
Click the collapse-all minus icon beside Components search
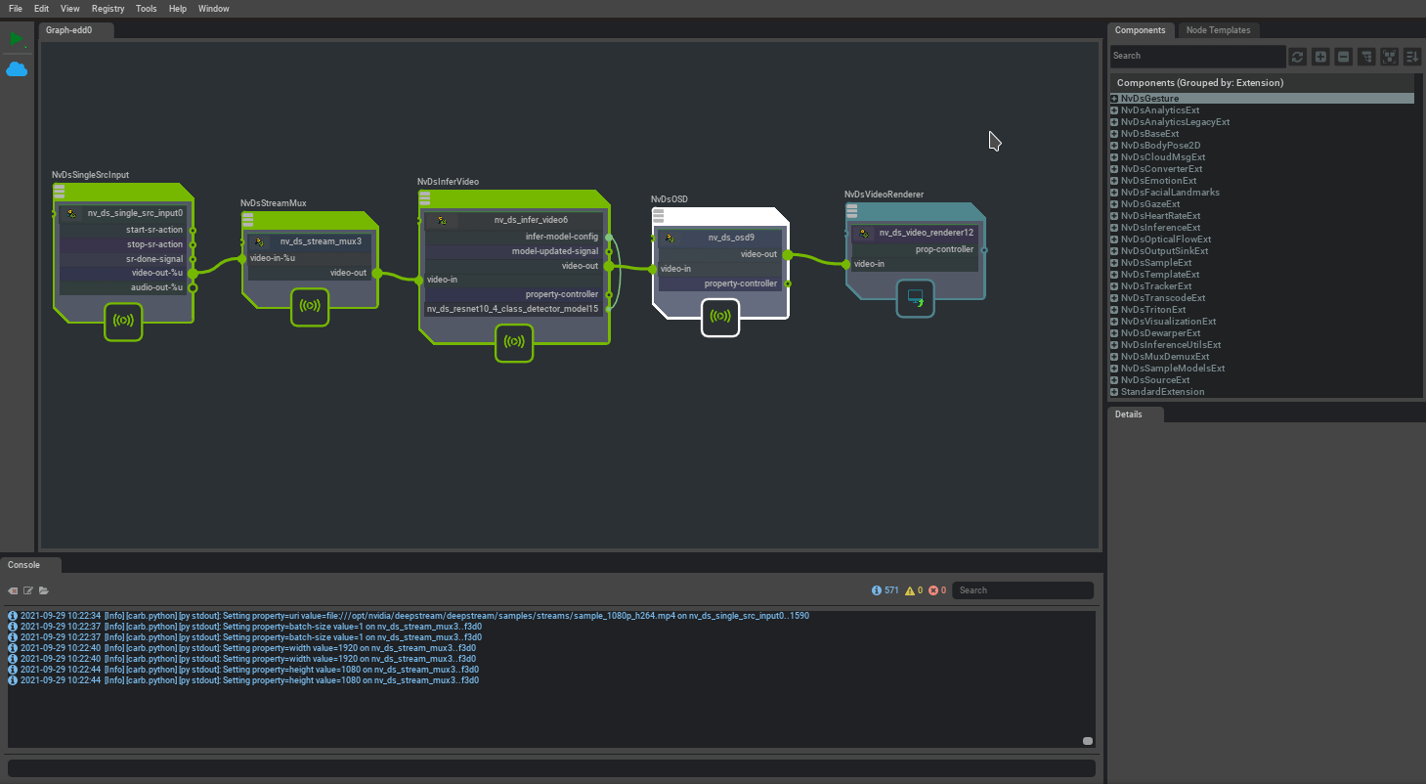[x=1344, y=57]
